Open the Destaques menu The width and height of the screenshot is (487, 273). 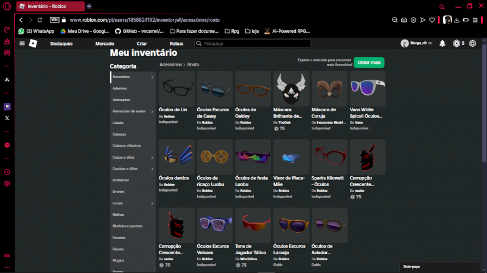click(61, 44)
